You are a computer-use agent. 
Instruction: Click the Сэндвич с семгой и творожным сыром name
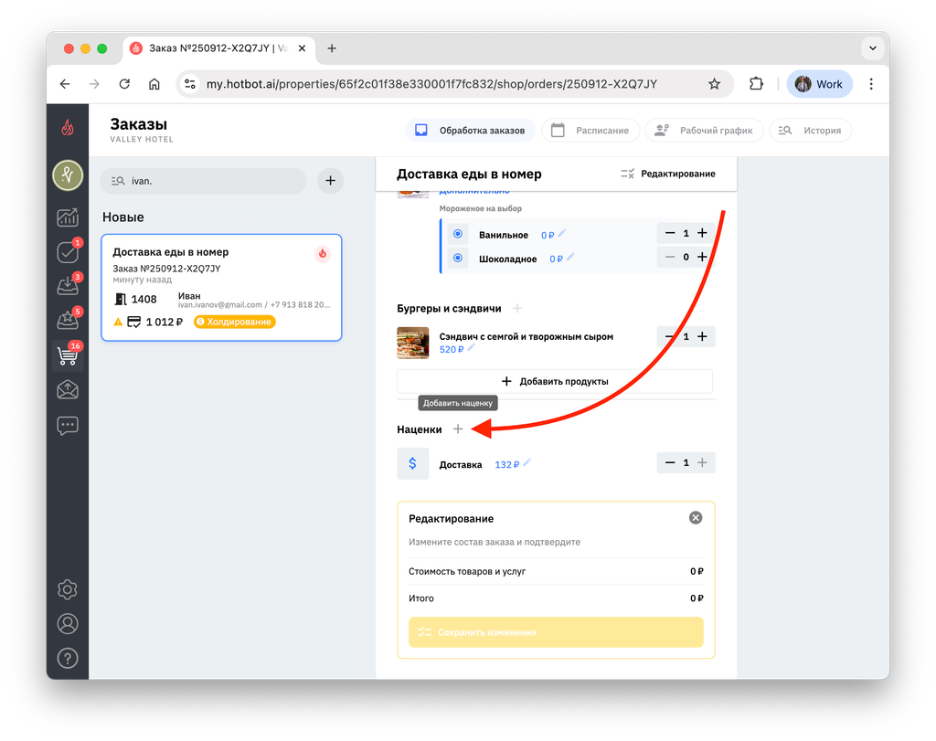[526, 336]
